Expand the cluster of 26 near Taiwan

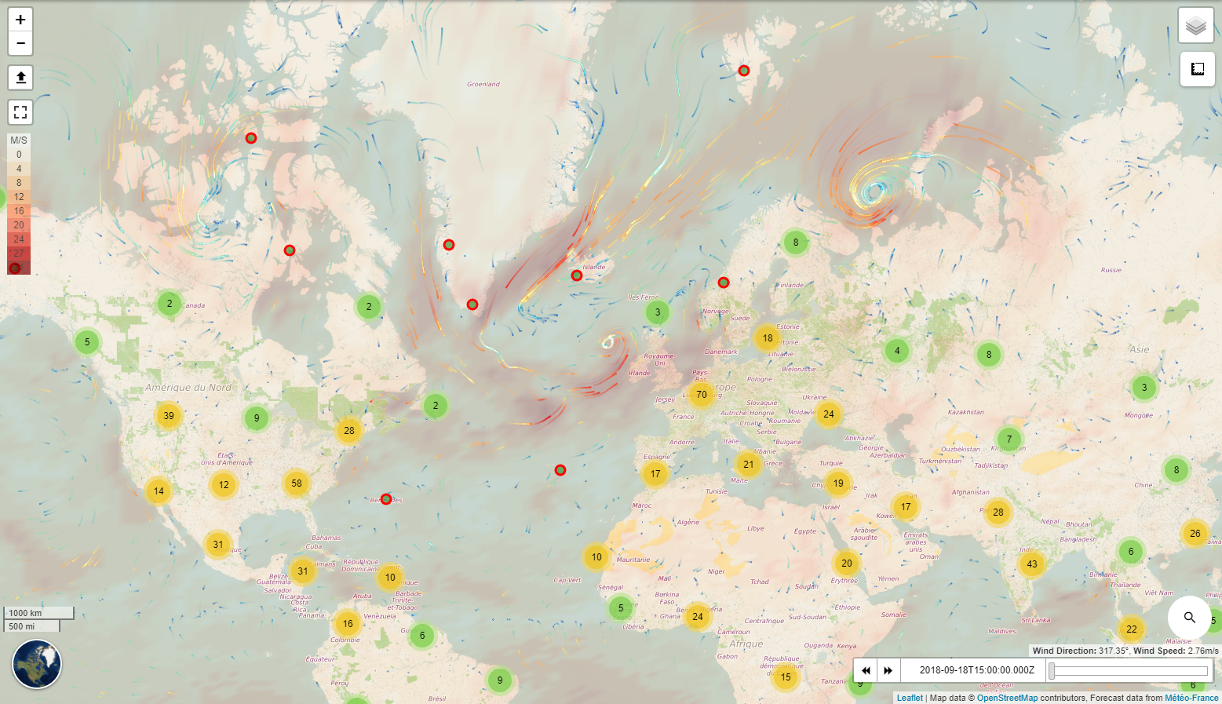click(1195, 534)
